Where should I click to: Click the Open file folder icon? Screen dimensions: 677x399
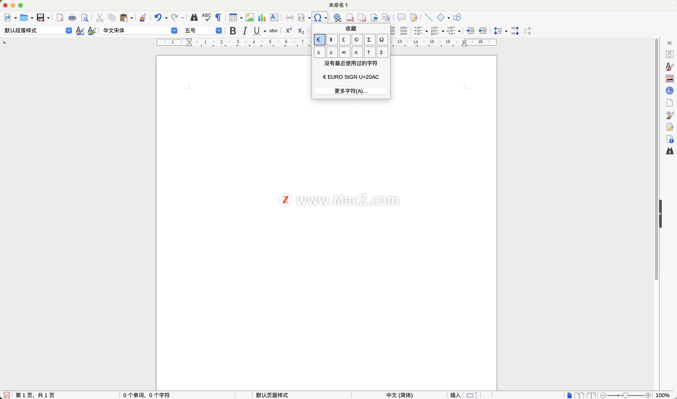click(24, 18)
